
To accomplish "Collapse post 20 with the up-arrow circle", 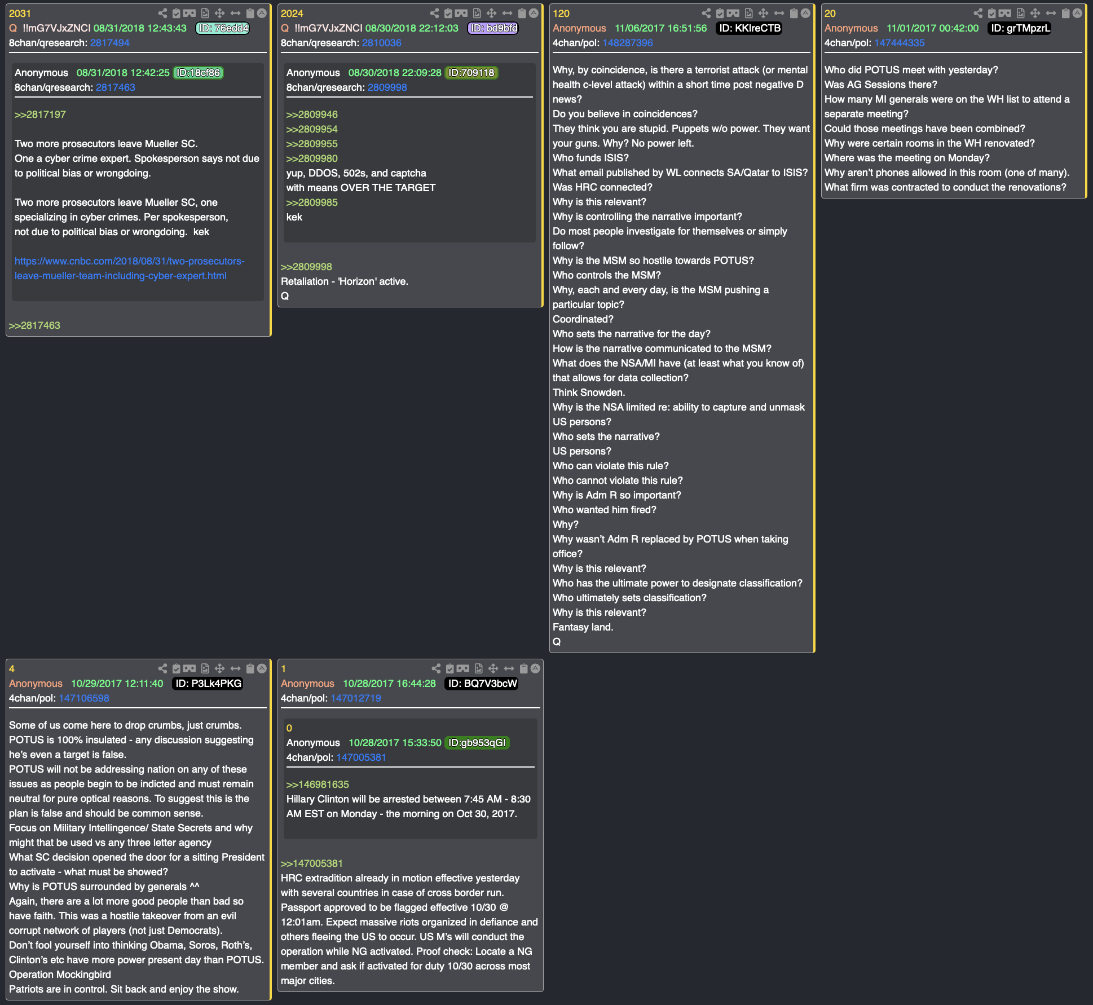I will point(1077,13).
